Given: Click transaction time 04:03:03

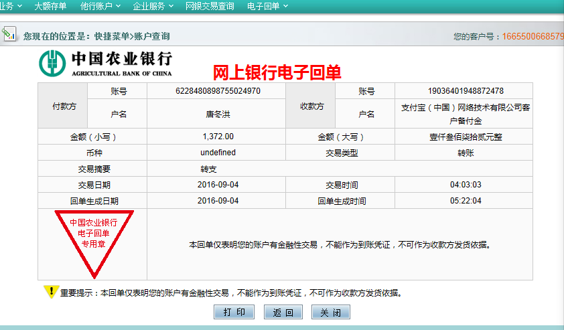Looking at the screenshot, I should [466, 185].
